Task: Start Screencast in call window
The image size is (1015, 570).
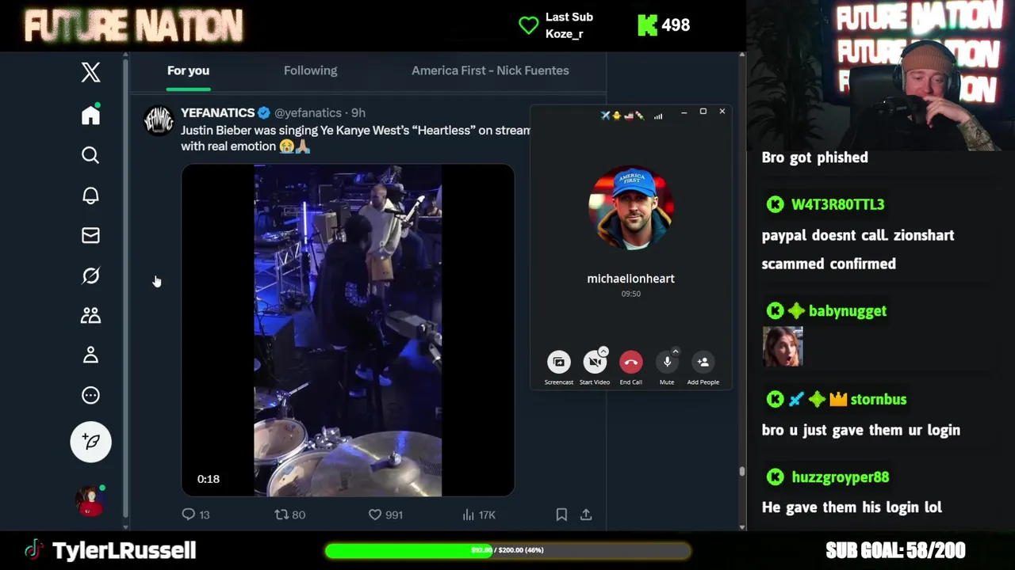Action: coord(558,362)
